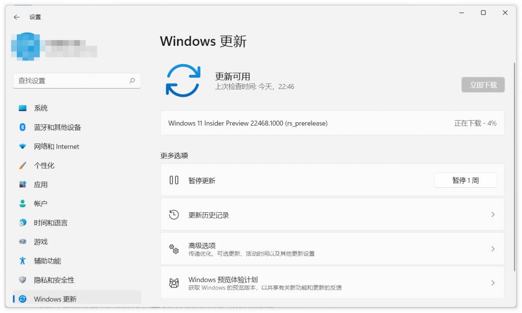Screen dimensions: 522x313
Task: Click the large blue update sync arrows icon
Action: point(183,80)
